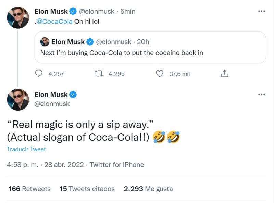This screenshot has height=203, width=274.
Task: Click the 4:58 p. m. timestamp
Action: tap(23, 165)
